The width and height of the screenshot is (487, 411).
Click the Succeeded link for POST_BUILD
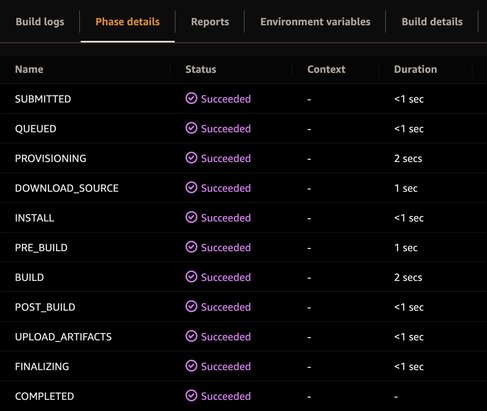pos(226,307)
